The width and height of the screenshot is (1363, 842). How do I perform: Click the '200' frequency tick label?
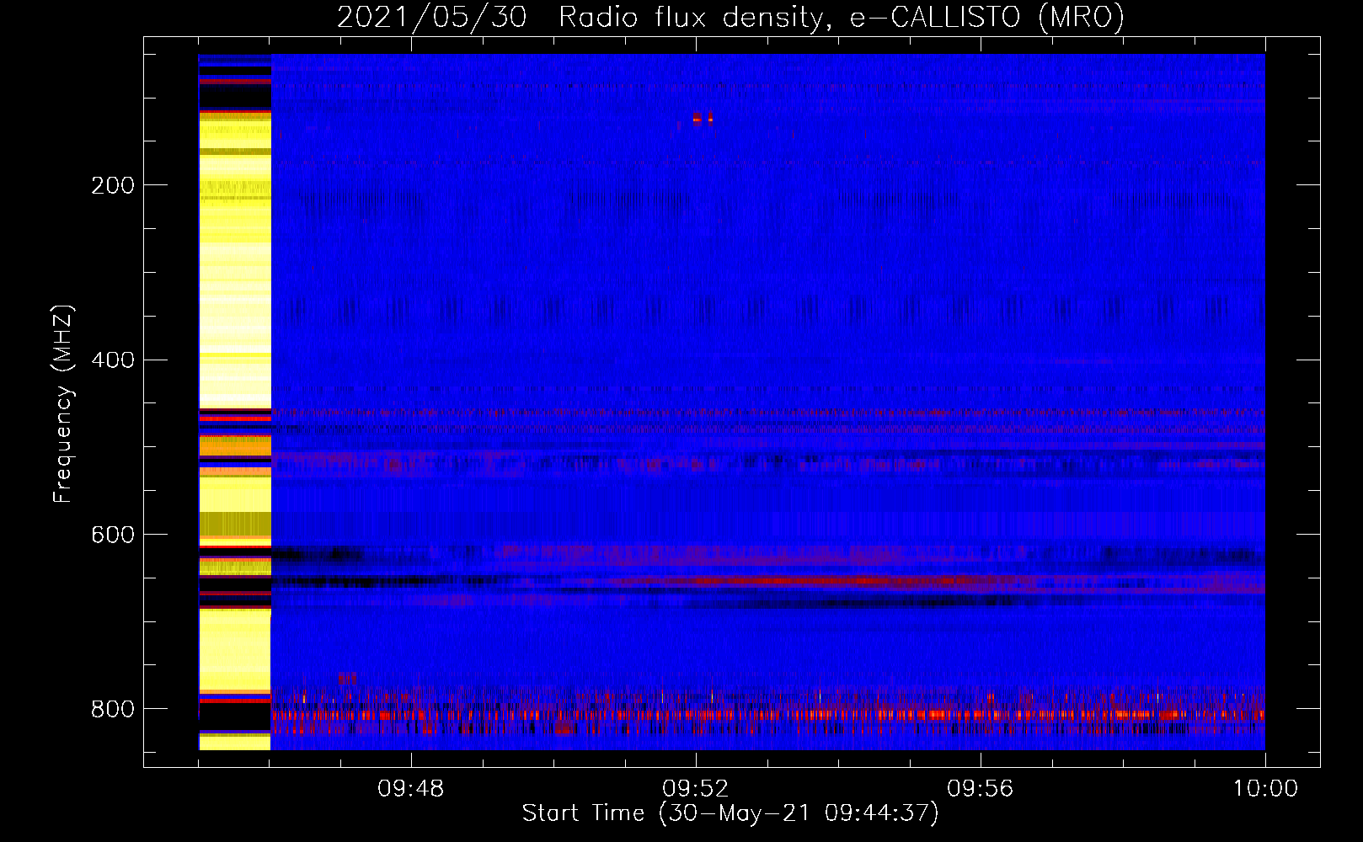click(112, 185)
